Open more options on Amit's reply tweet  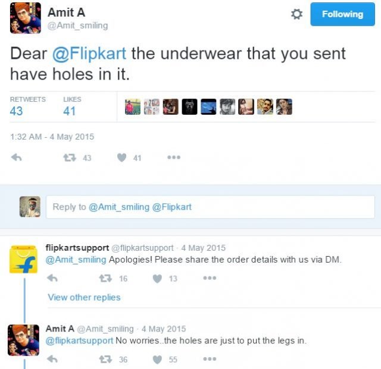tap(210, 359)
